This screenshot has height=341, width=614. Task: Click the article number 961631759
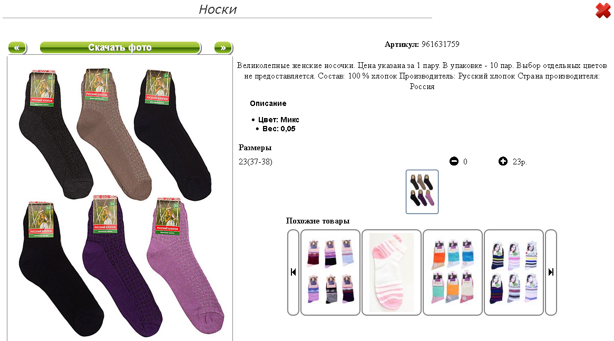click(440, 44)
